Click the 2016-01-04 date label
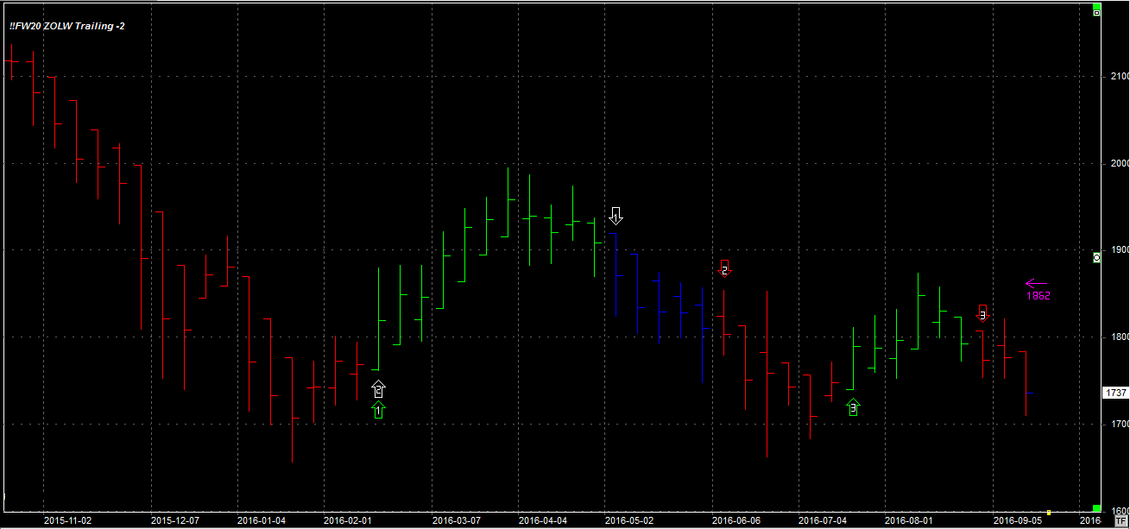Viewport: 1130px width, 529px height. tap(261, 520)
